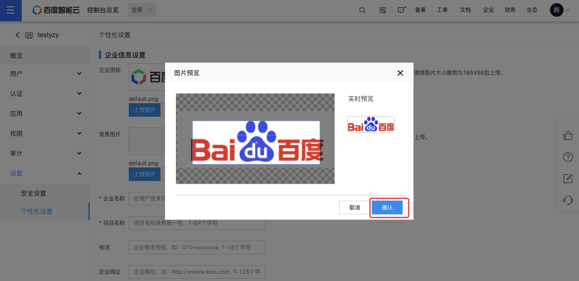
Task: Click the 企业网址 input field
Action: click(x=197, y=272)
